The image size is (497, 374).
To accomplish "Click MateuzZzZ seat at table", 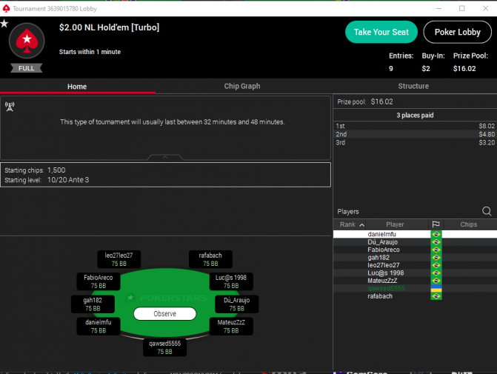I will pos(231,326).
